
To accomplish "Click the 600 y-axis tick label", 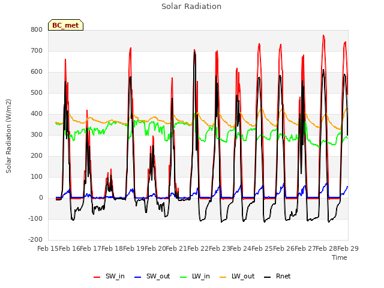I will point(37,72).
